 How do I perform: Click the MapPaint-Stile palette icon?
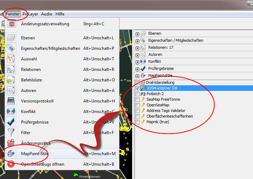11,154
